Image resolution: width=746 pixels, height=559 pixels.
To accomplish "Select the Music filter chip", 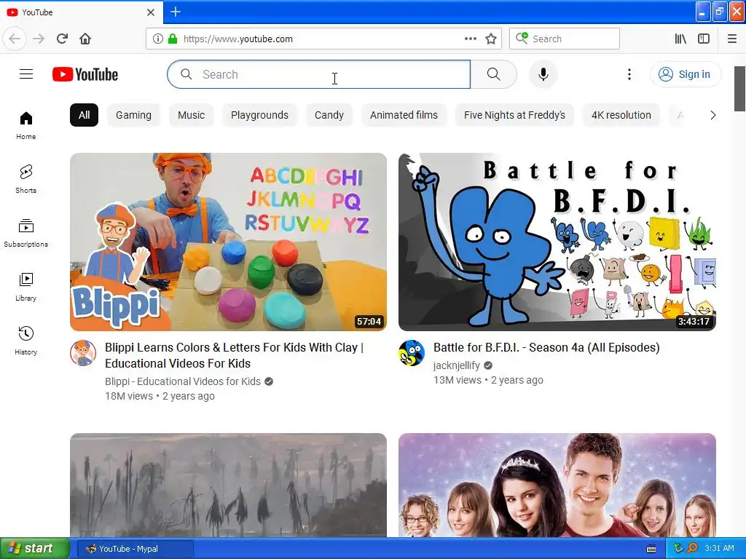I will pos(192,115).
